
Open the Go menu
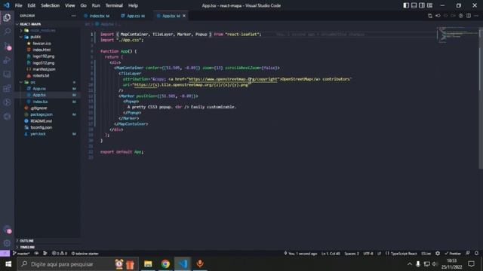pyautogui.click(x=83, y=5)
